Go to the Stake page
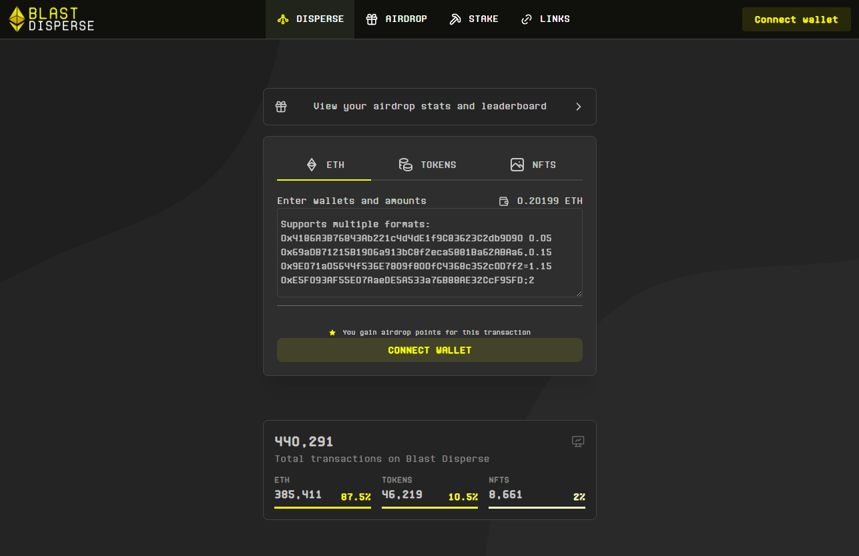Image resolution: width=859 pixels, height=556 pixels. click(x=474, y=19)
